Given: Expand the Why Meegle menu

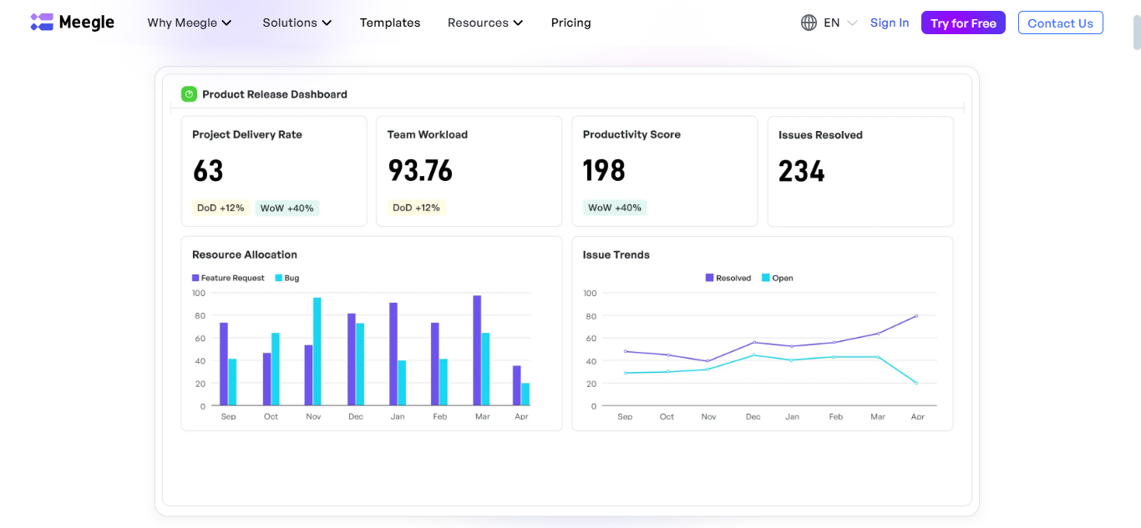Looking at the screenshot, I should point(189,23).
